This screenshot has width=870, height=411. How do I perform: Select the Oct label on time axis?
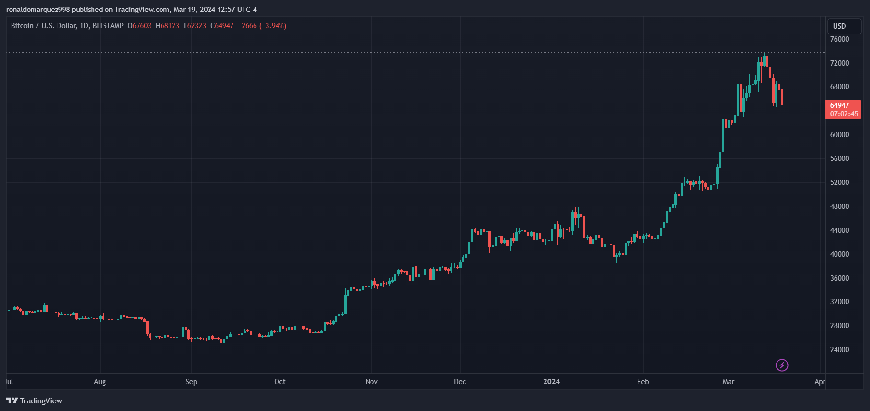click(279, 382)
